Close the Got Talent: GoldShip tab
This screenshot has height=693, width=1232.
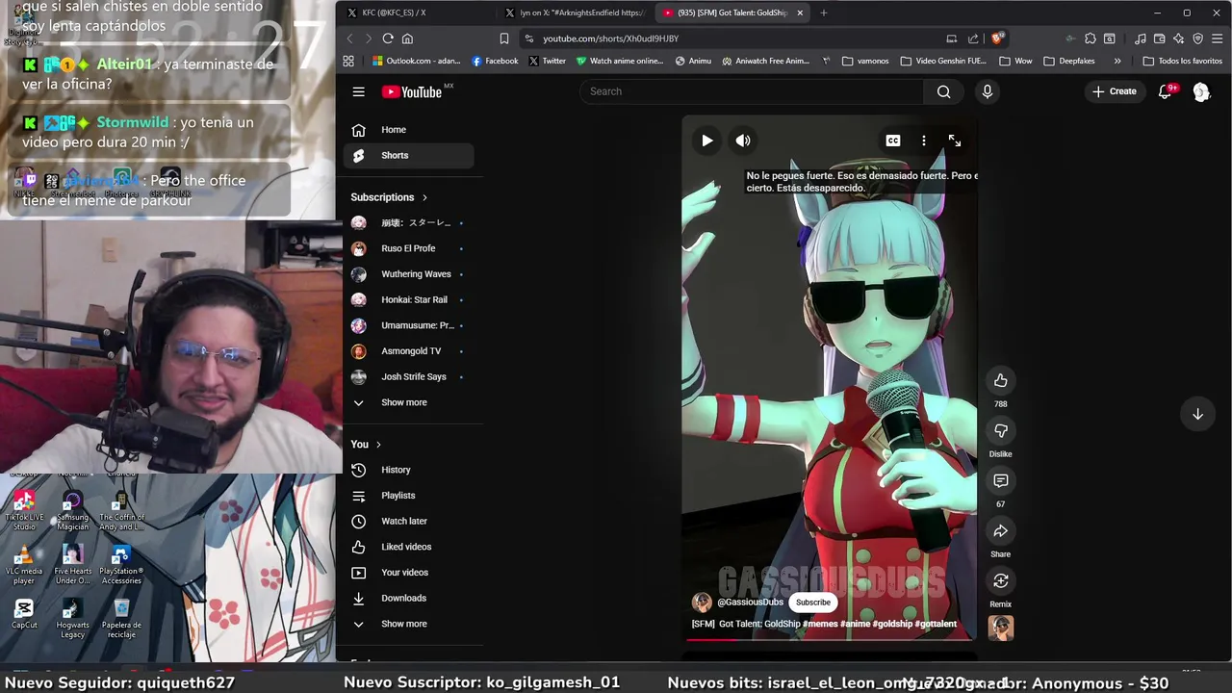[800, 13]
